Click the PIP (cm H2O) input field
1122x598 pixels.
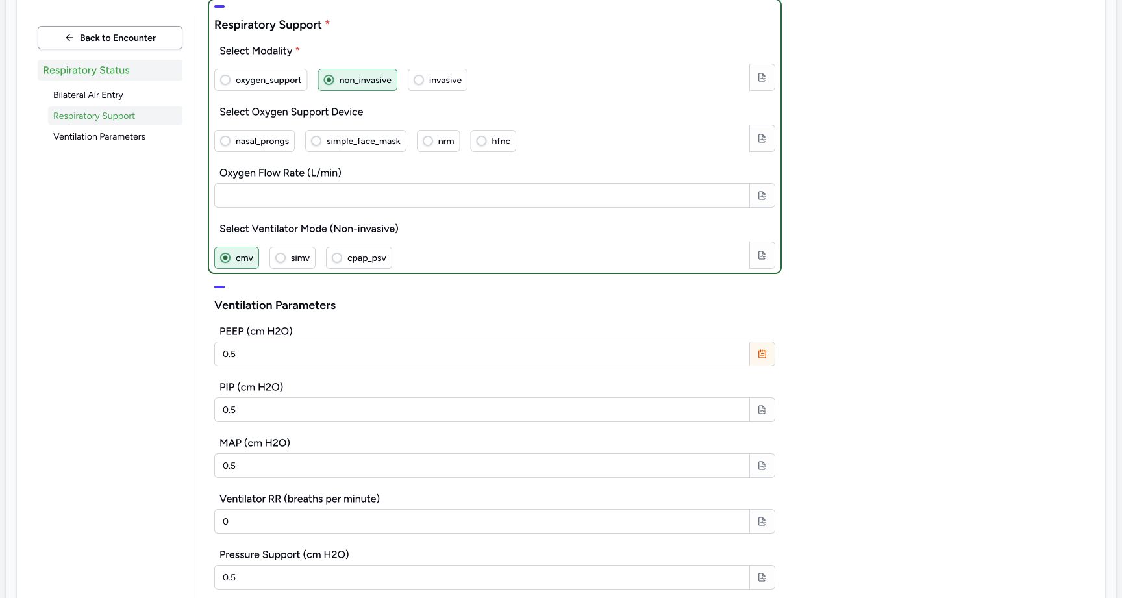coord(482,410)
